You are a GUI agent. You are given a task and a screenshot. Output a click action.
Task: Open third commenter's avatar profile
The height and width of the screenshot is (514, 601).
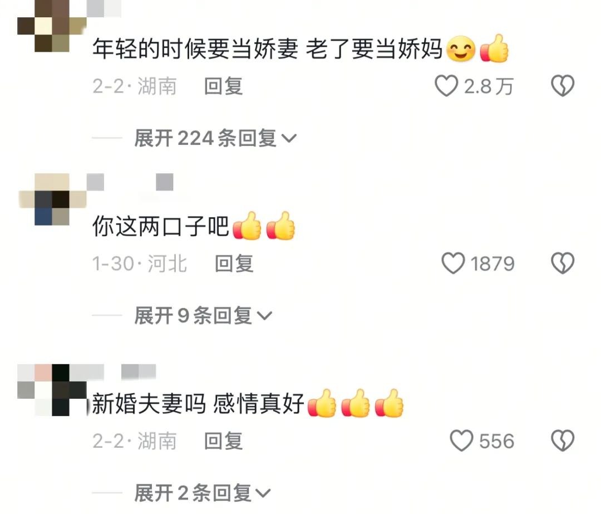[x=52, y=390]
